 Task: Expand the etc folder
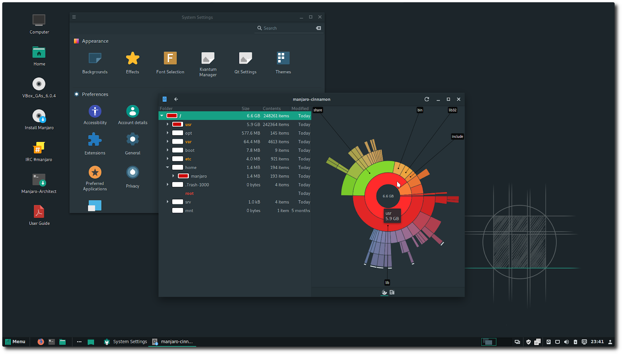tap(168, 159)
